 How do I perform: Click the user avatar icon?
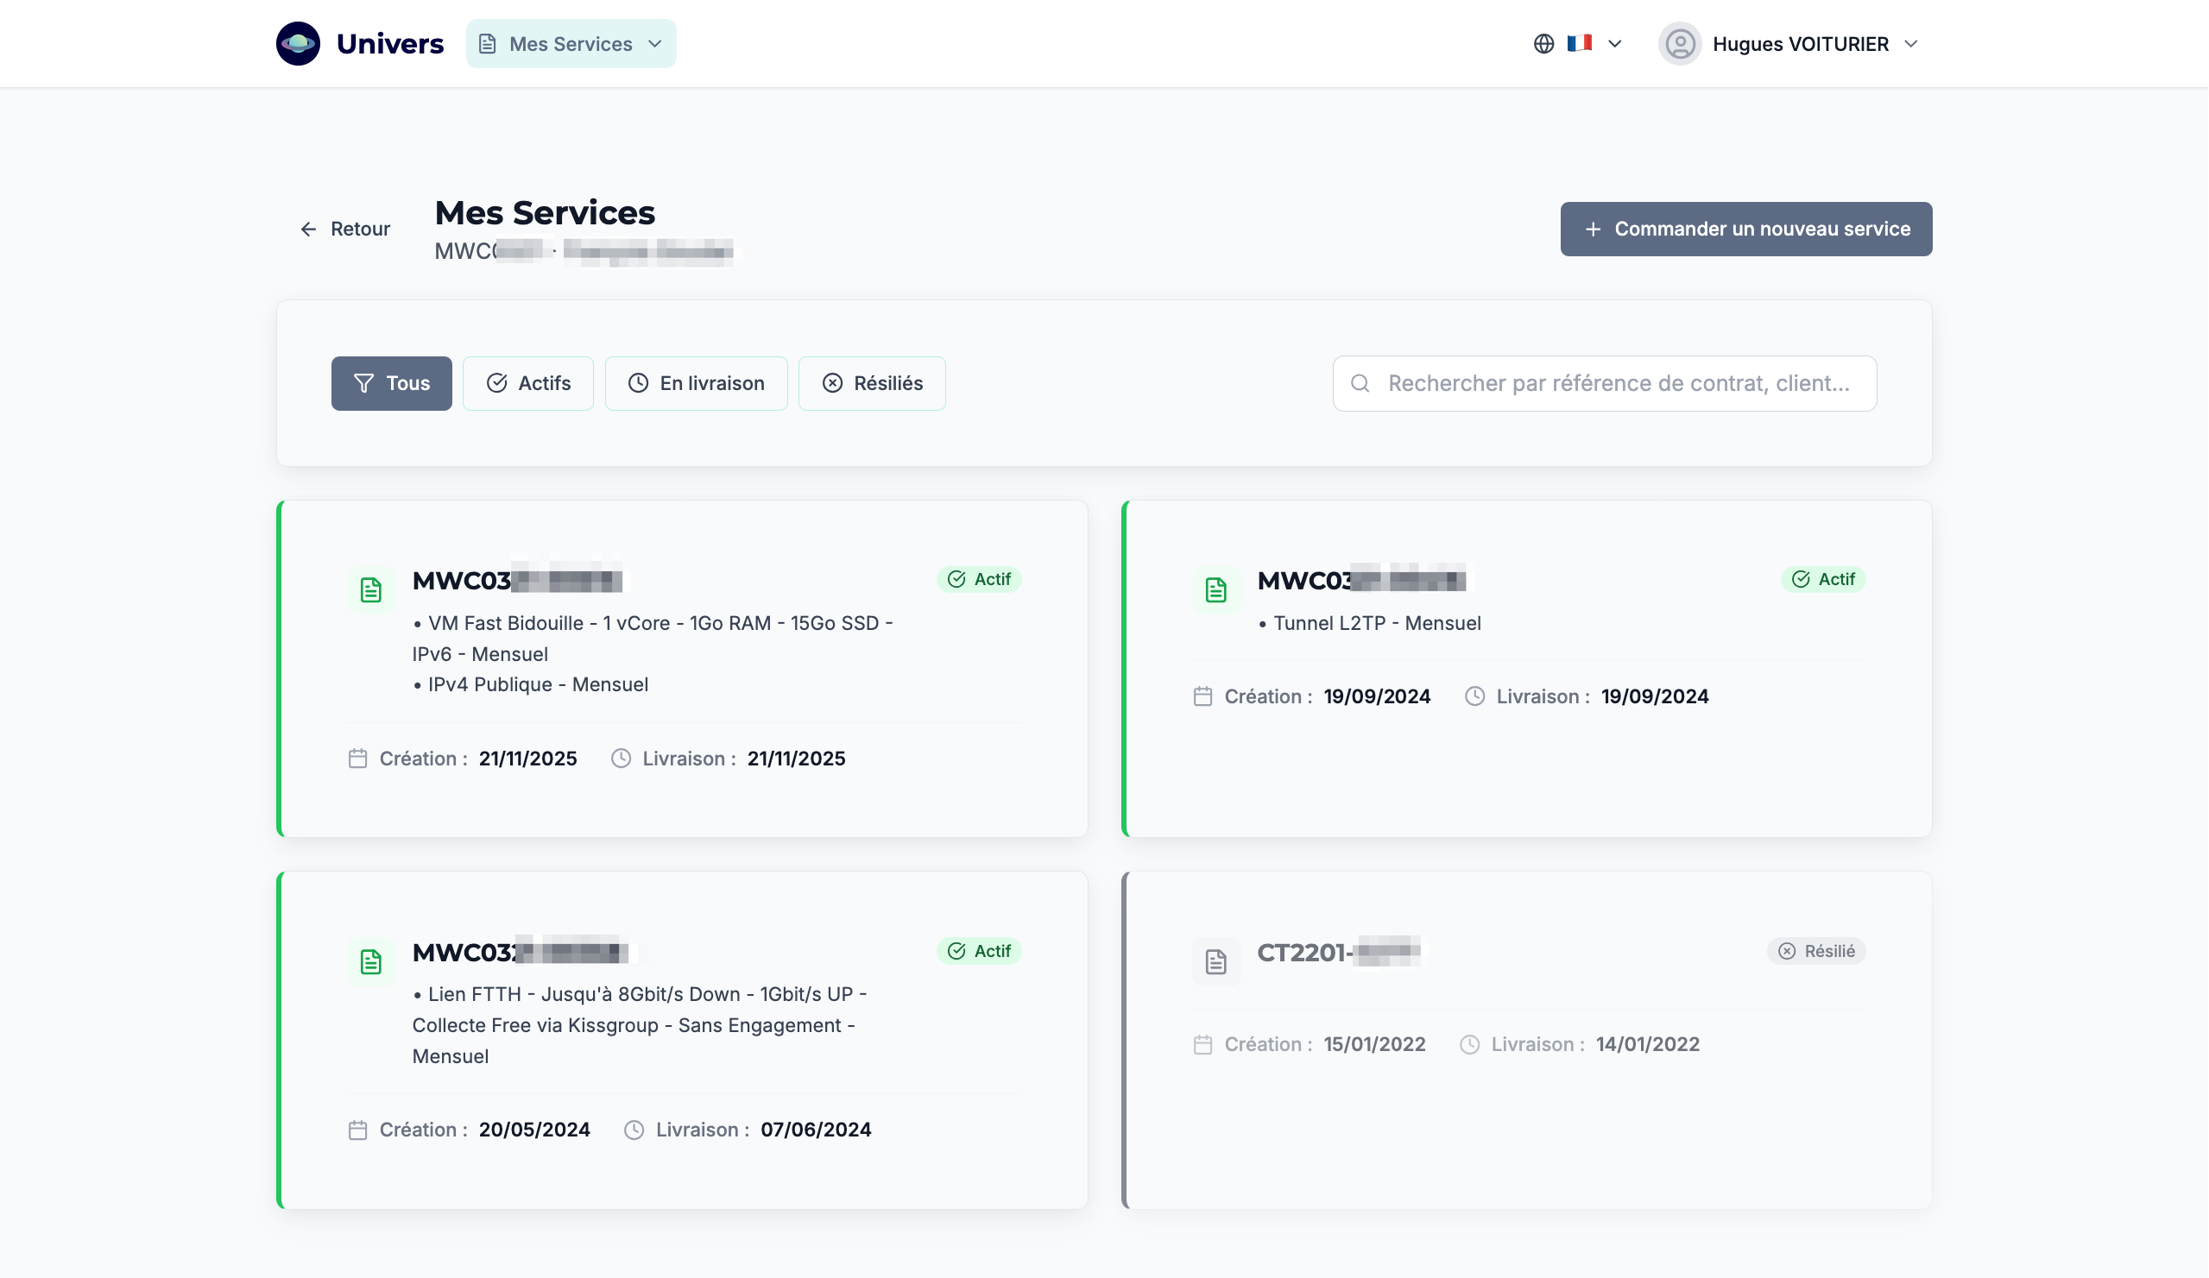(1679, 43)
